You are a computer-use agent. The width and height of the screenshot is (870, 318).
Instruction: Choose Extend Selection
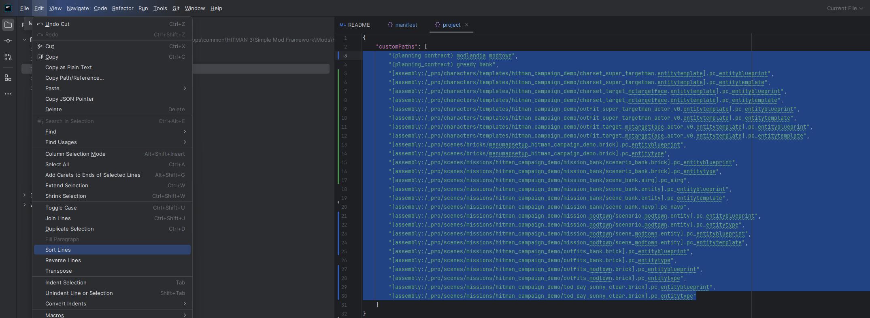tap(112, 185)
